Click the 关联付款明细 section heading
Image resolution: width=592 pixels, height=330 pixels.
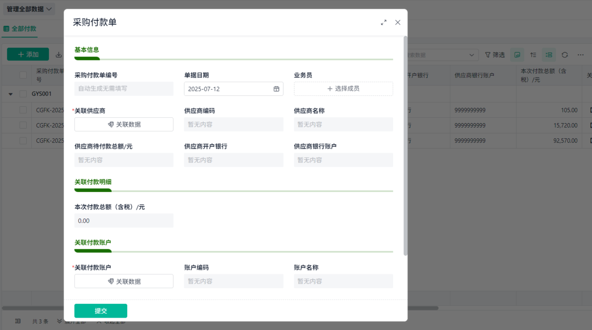click(93, 182)
